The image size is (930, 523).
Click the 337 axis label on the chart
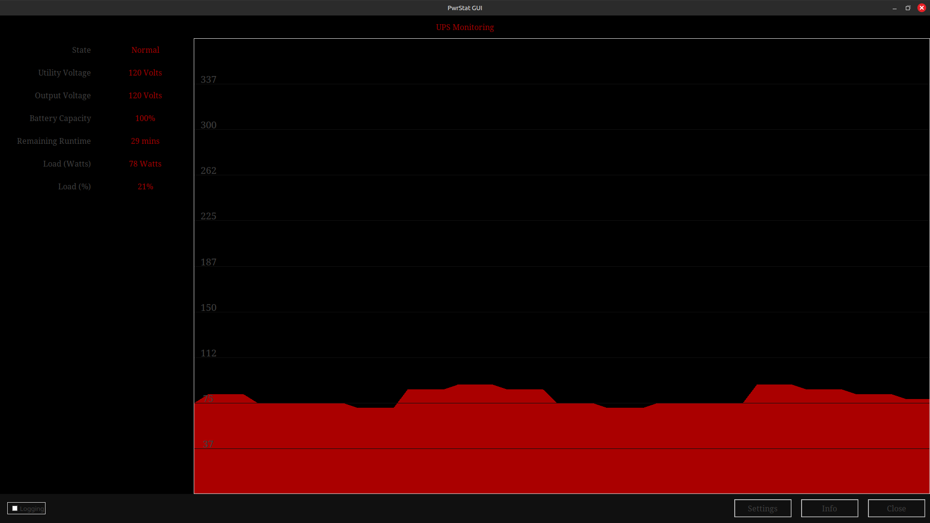click(x=209, y=79)
